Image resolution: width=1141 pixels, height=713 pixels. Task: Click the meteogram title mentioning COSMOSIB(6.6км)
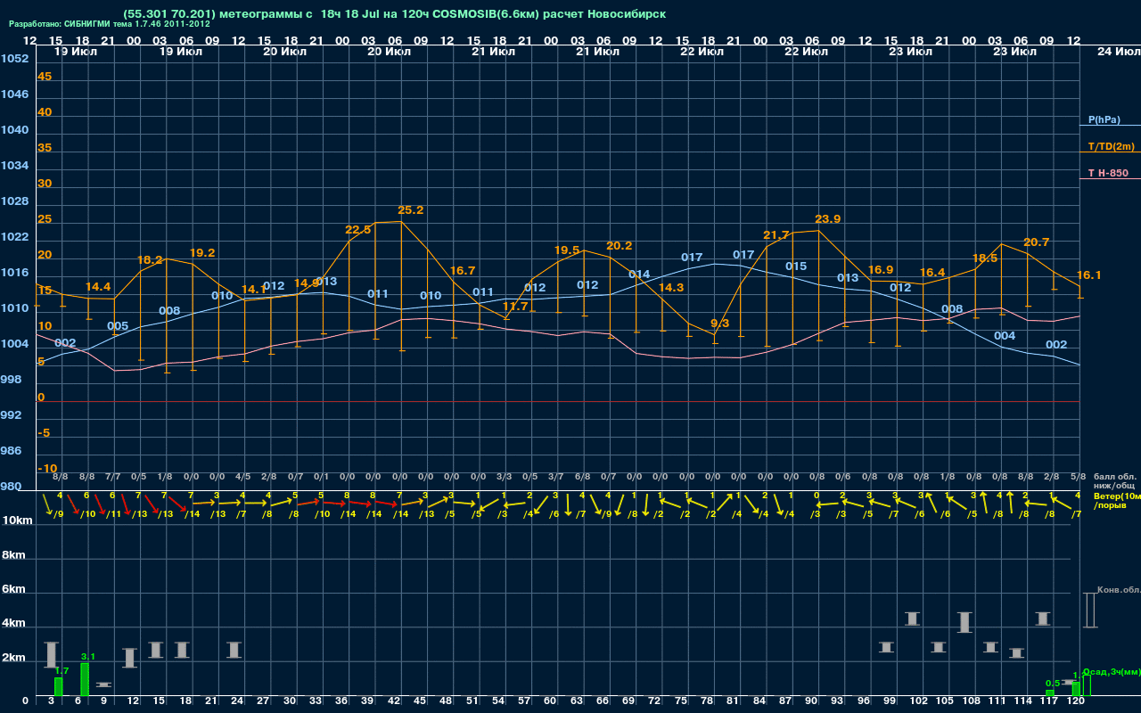394,14
